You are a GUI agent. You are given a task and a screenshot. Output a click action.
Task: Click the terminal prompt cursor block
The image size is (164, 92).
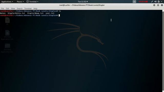(x=59, y=15)
